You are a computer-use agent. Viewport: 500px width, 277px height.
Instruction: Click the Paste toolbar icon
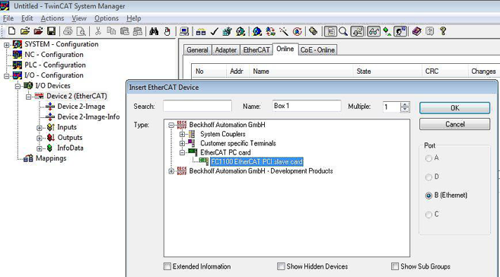pyautogui.click(x=124, y=31)
